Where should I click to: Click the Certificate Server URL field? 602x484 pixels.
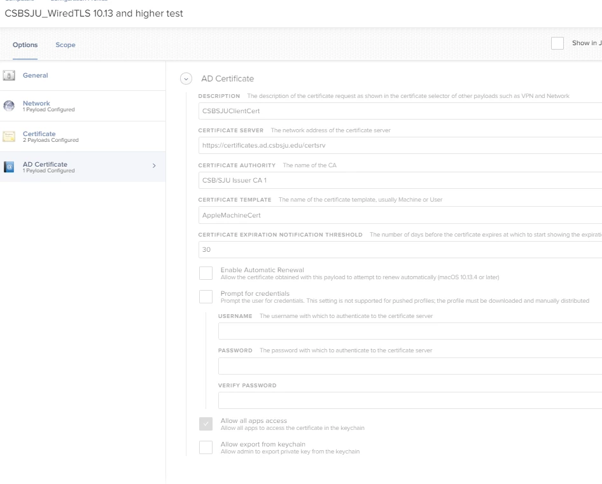[x=400, y=146]
